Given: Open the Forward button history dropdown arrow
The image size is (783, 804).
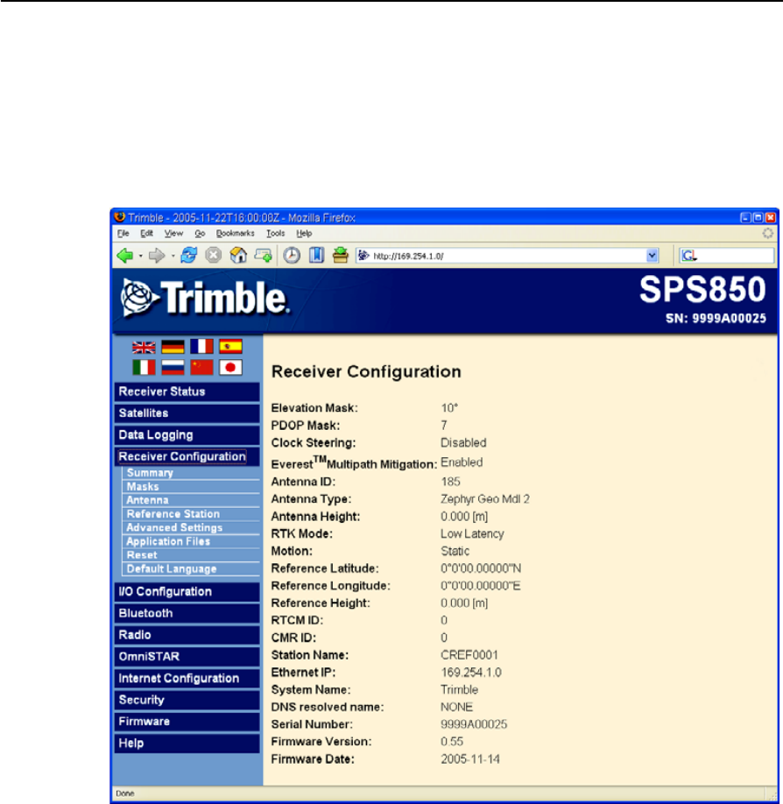Looking at the screenshot, I should tap(173, 256).
